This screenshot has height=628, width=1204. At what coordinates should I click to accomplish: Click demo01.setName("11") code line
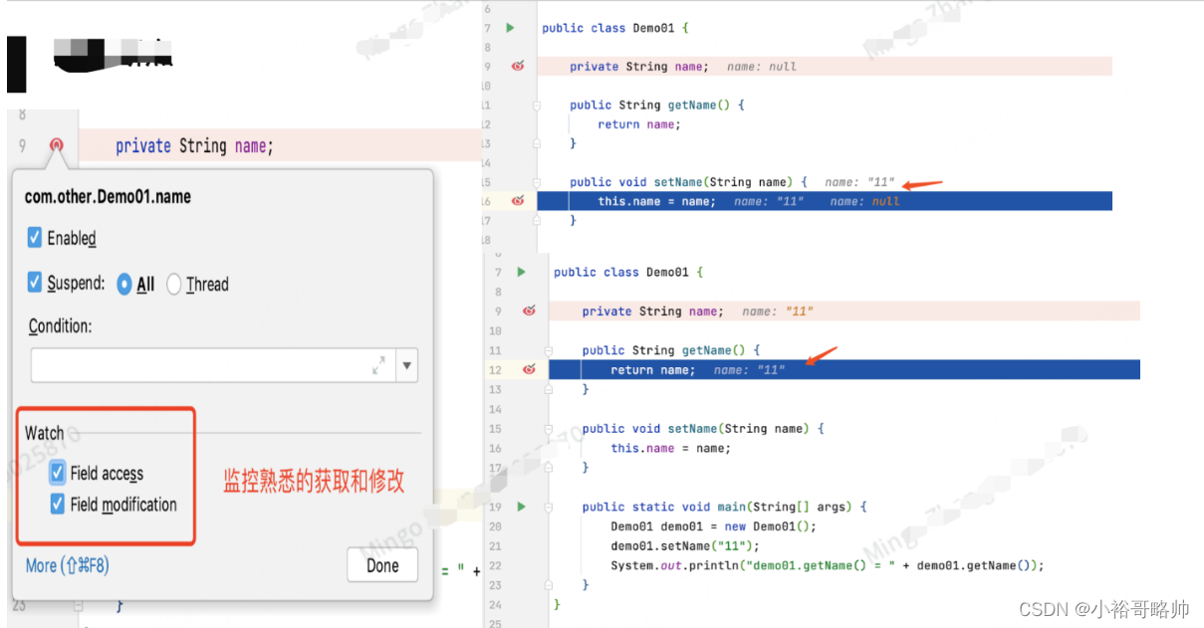[685, 545]
